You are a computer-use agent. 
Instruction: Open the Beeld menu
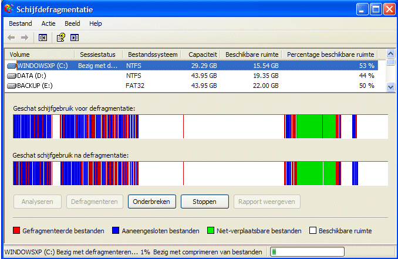[x=72, y=23]
